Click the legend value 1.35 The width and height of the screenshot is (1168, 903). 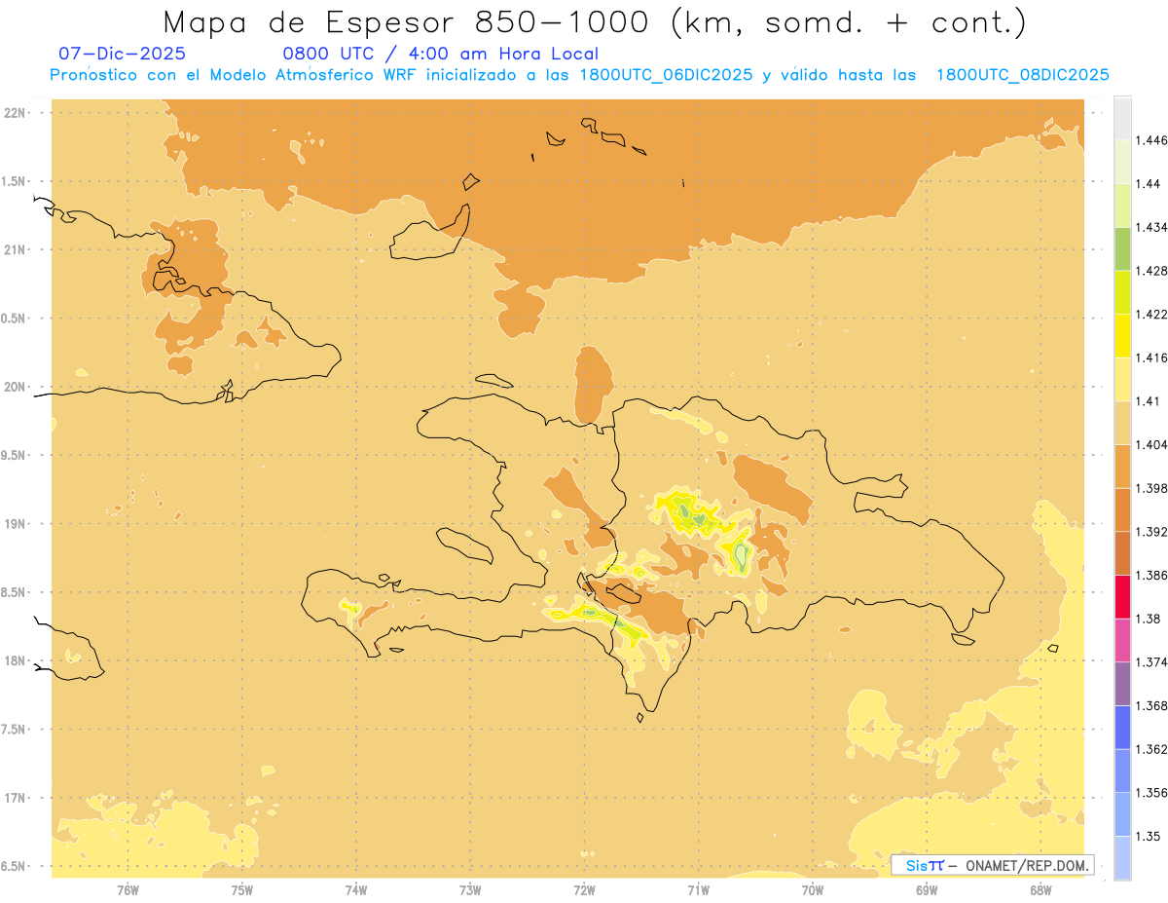pyautogui.click(x=1148, y=836)
